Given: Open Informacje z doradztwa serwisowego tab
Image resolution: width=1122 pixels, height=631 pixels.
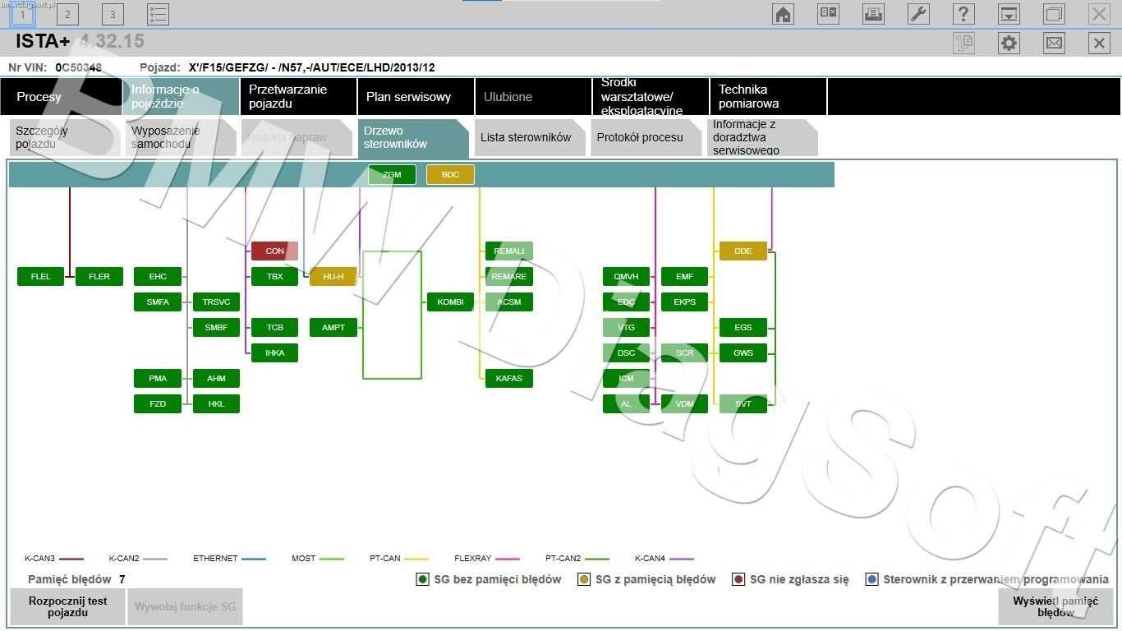Looking at the screenshot, I should 762,137.
